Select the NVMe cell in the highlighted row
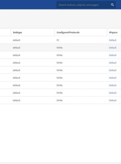 59,48
